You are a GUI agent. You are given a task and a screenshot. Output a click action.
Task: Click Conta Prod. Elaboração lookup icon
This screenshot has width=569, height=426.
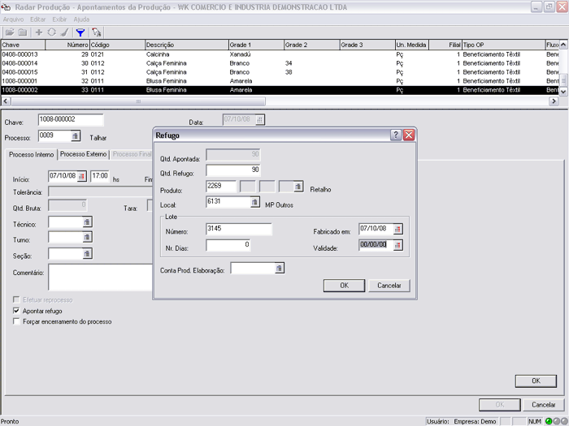280,269
